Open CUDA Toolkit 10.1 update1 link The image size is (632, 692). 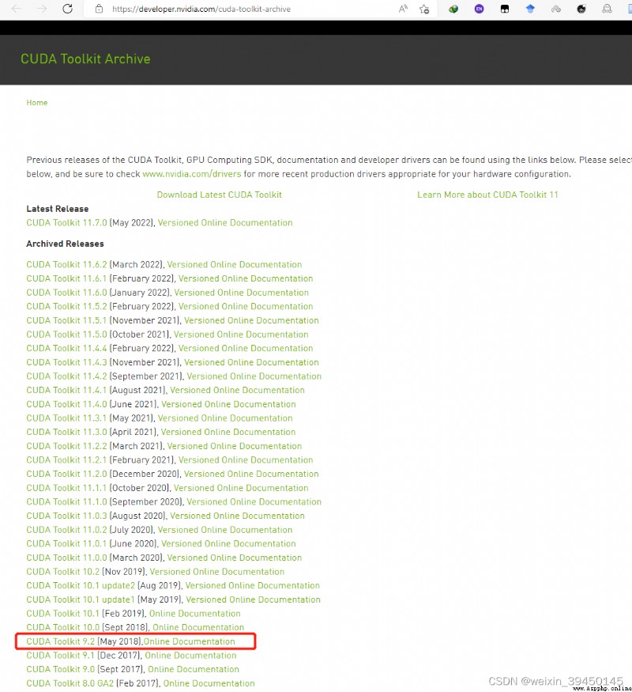pos(81,599)
